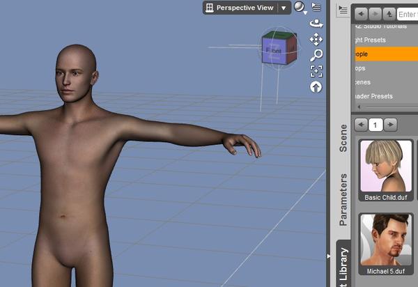Click the reset camera arrow icon
Screen dimensions: 418x287
coord(316,87)
